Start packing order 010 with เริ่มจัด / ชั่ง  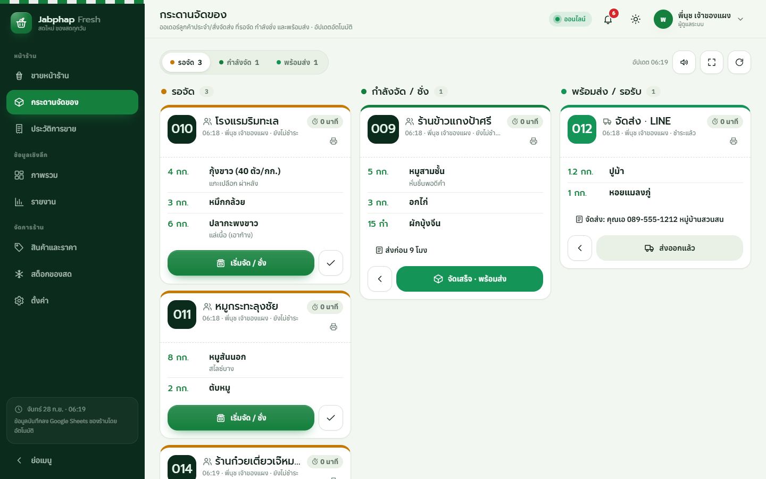[241, 263]
